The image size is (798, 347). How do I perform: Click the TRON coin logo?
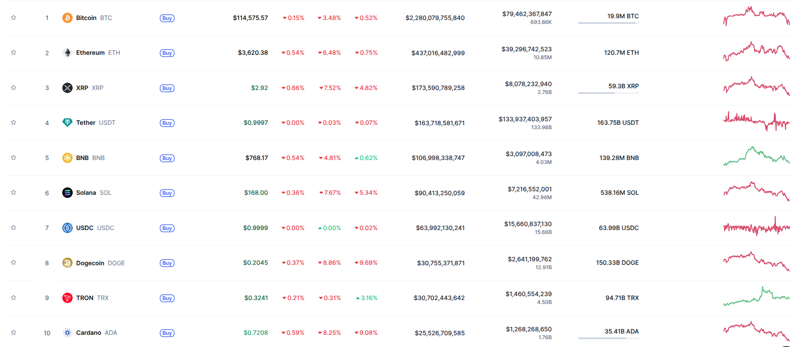pyautogui.click(x=67, y=298)
